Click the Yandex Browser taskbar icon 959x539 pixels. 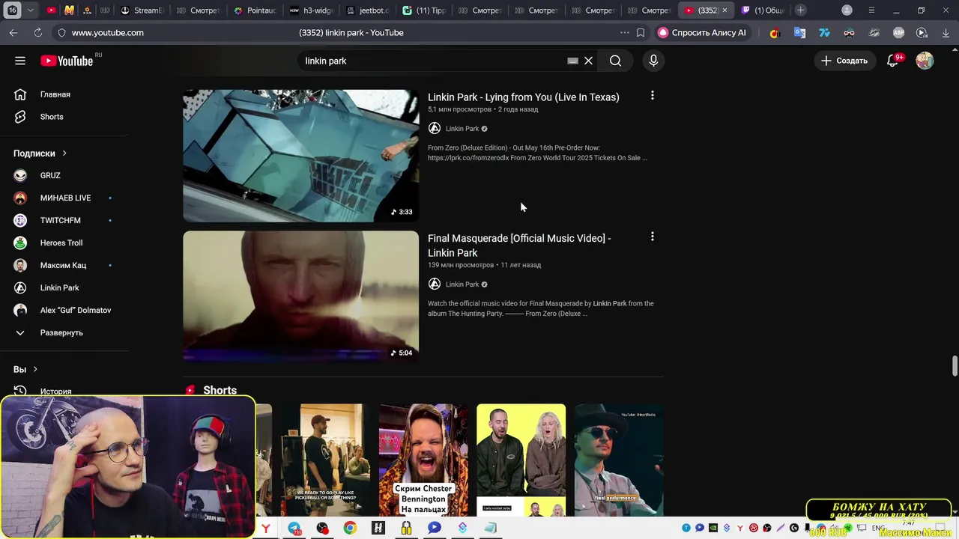[x=266, y=529]
